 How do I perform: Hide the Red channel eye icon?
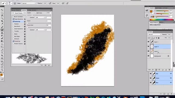151,73
